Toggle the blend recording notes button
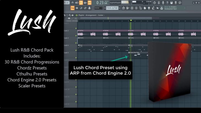Screen dimensions: 201x113 [x=81, y=8]
